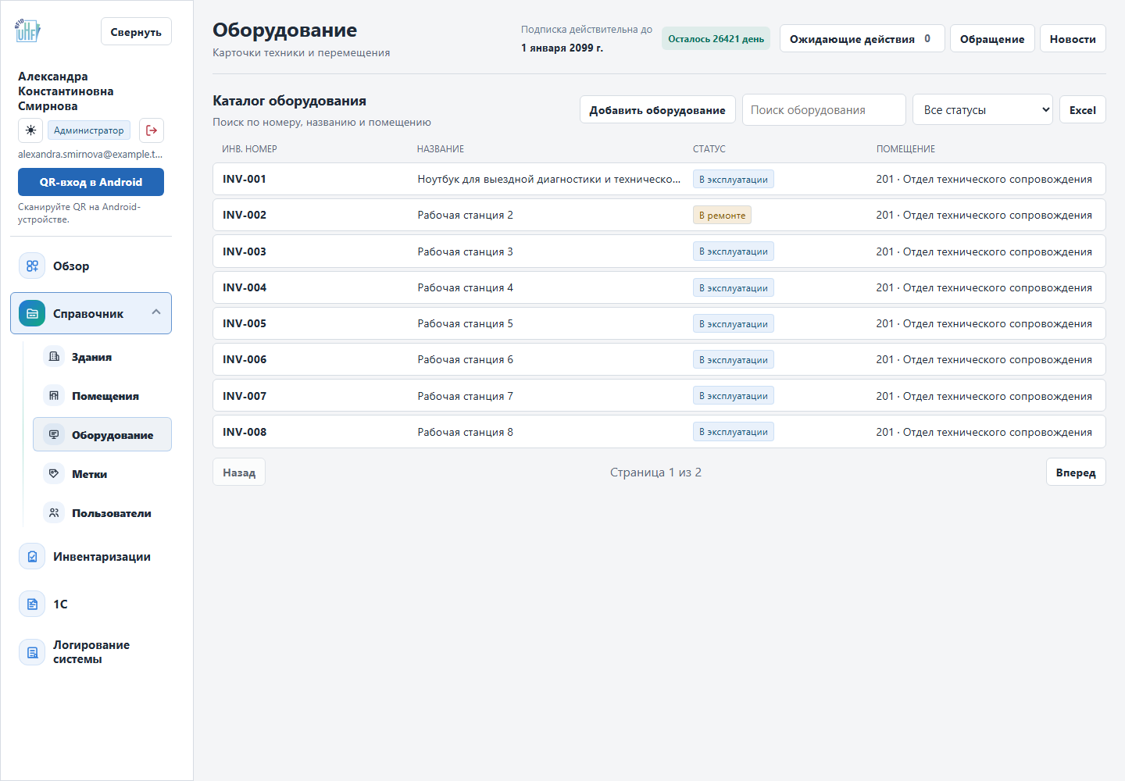Viewport: 1125px width, 781px height.
Task: Click the Пользователи people icon
Action: click(54, 513)
